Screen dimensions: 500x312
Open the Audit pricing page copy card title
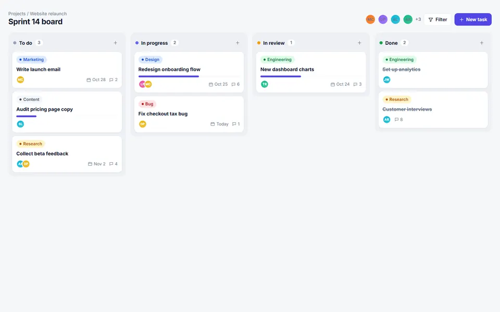click(44, 109)
